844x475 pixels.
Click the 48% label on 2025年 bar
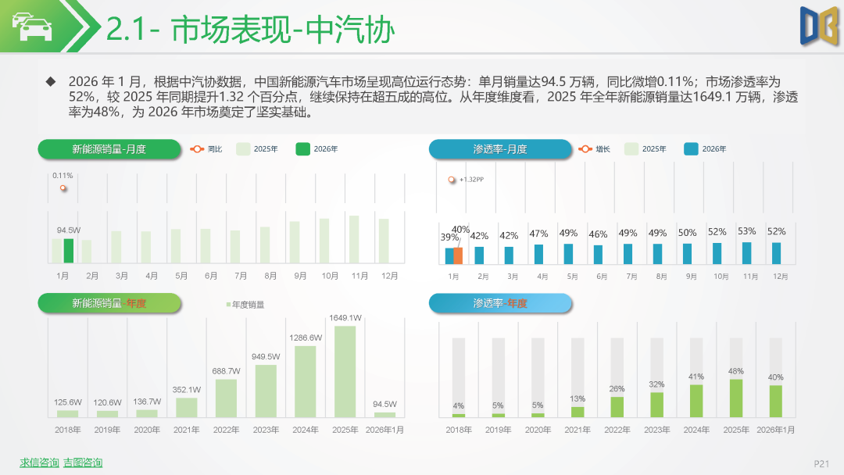coord(736,371)
